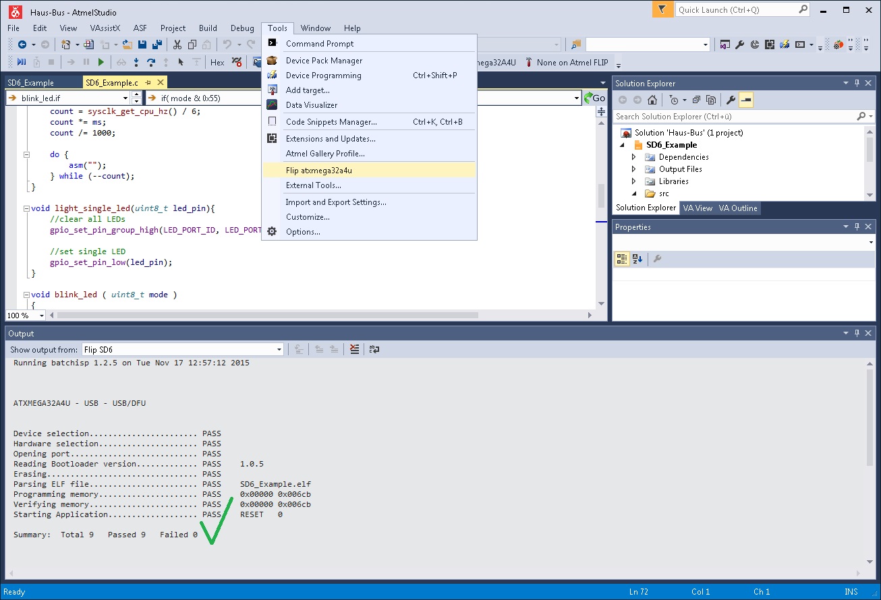This screenshot has width=881, height=600.
Task: Click Show All Files icon in Solution Explorer
Action: pyautogui.click(x=710, y=100)
